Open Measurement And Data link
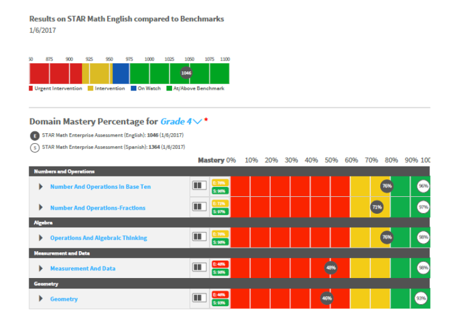 [82, 268]
